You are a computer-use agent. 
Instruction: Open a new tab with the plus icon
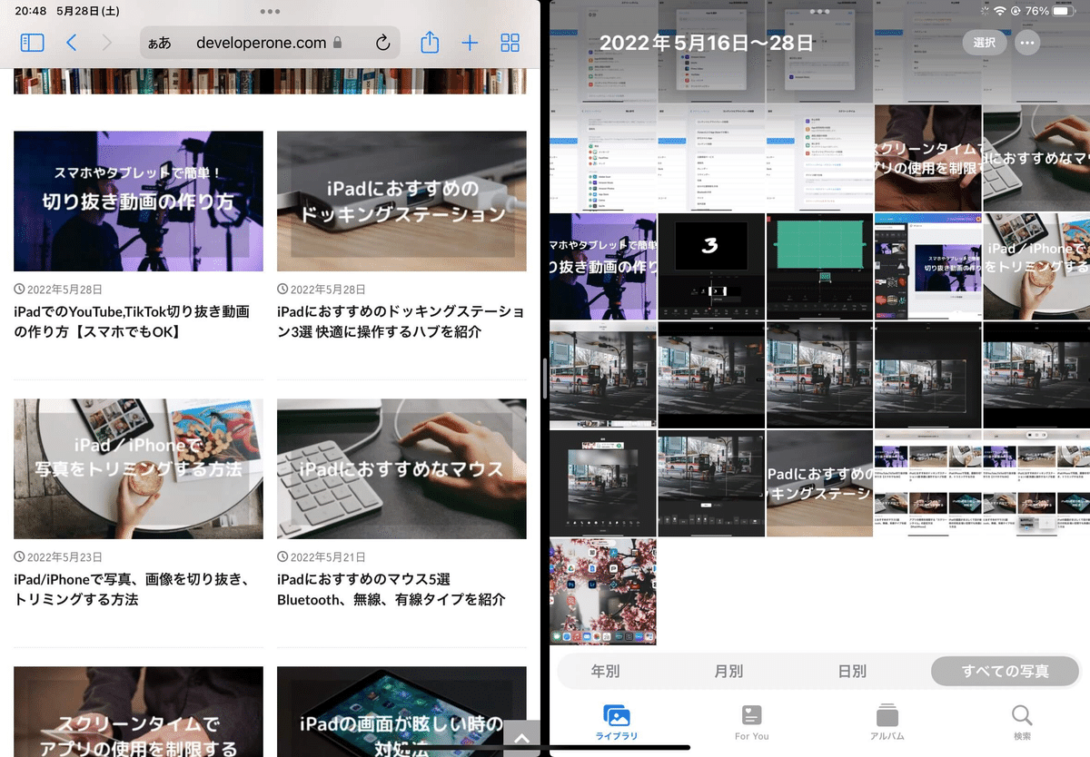click(x=470, y=43)
